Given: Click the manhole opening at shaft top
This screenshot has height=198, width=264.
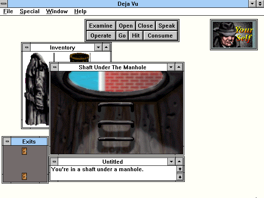Looking at the screenshot, I should [x=115, y=82].
